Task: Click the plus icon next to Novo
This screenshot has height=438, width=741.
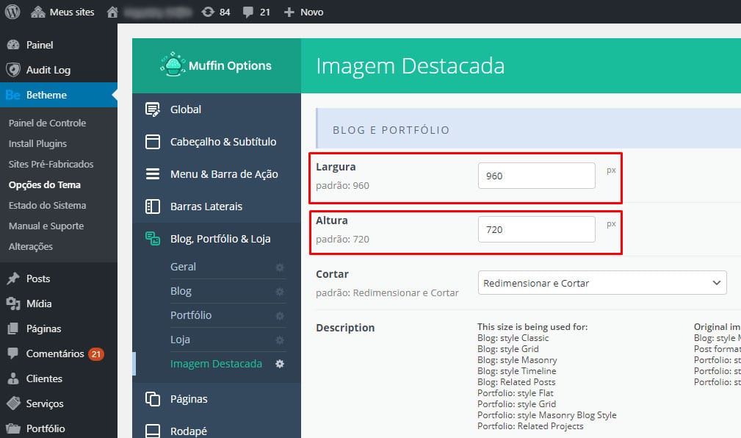Action: [289, 12]
